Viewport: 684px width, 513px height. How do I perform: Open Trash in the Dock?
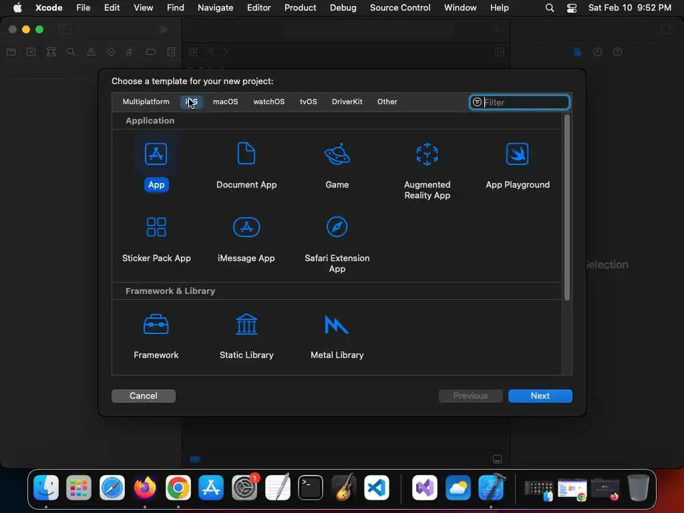click(638, 488)
